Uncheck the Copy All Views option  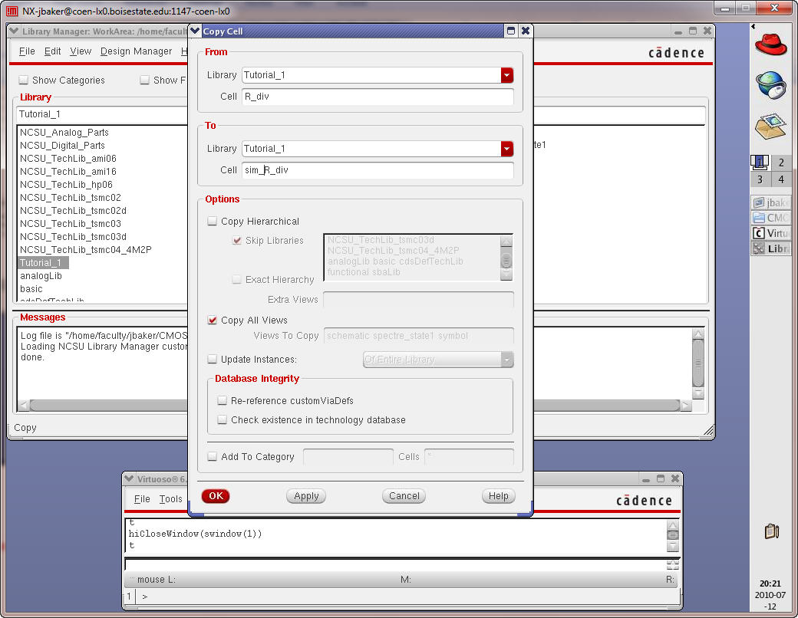coord(213,321)
